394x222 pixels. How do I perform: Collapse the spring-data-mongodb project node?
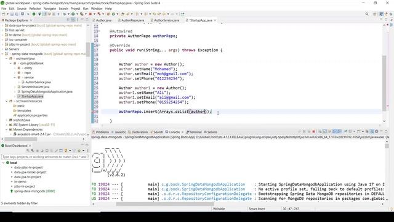(2, 54)
